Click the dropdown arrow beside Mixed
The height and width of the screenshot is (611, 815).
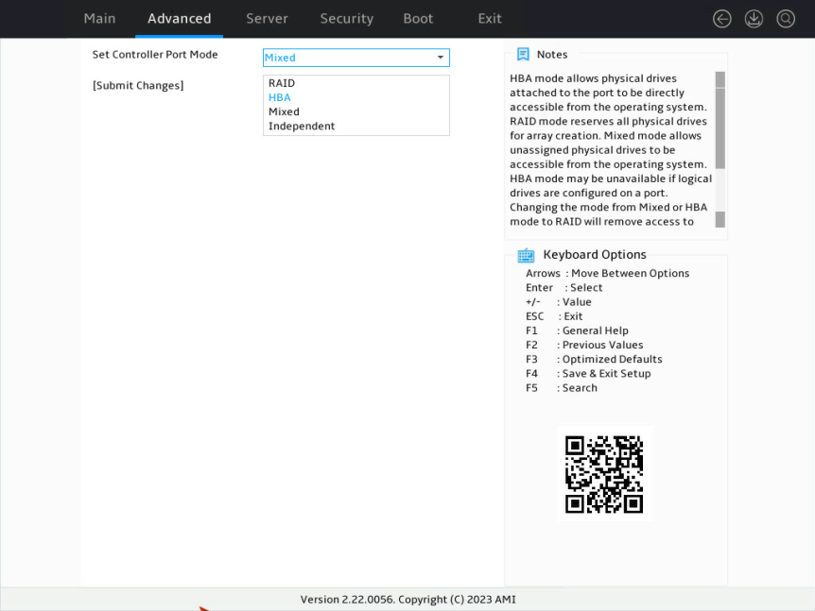(x=441, y=58)
